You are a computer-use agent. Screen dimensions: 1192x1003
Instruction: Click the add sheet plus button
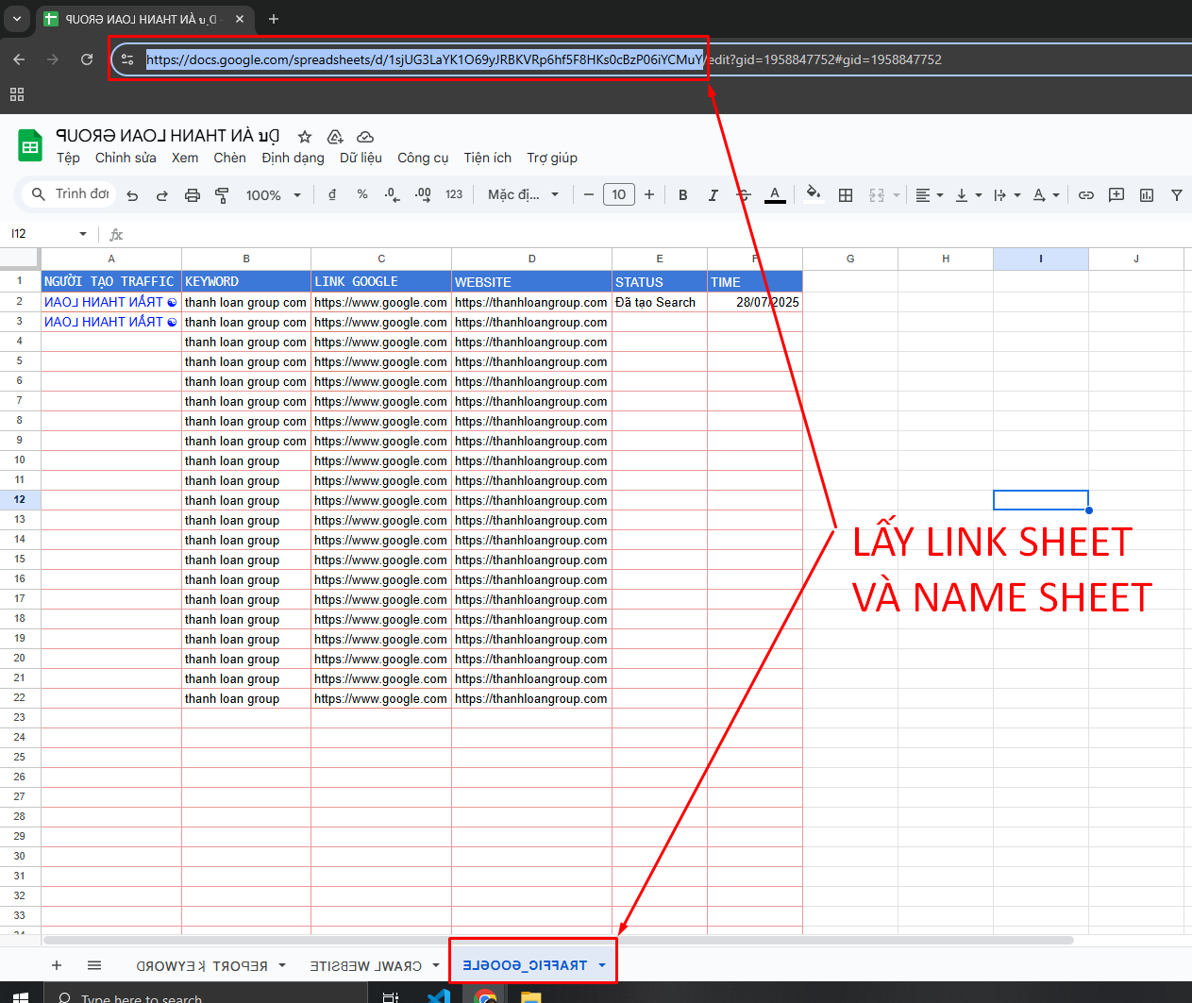(57, 965)
